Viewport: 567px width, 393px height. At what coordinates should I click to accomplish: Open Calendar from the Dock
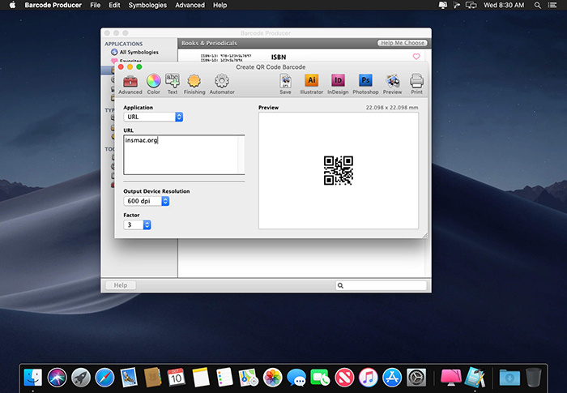coord(176,378)
